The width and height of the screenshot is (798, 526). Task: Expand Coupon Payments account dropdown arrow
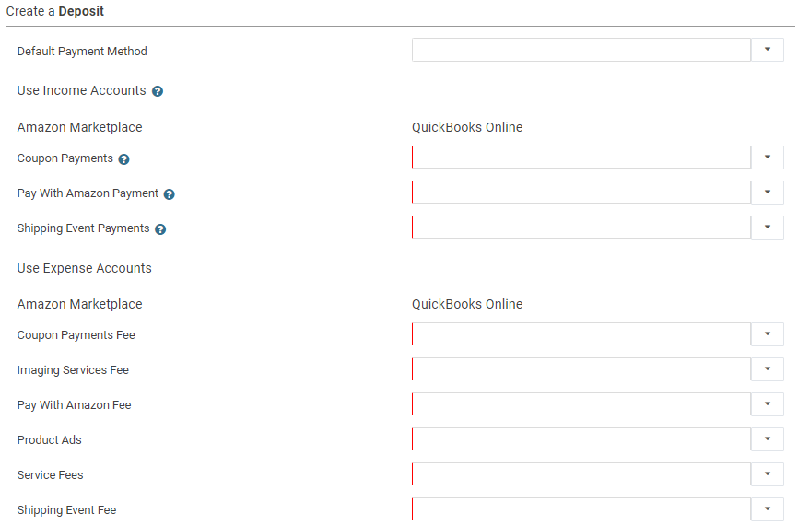(x=768, y=158)
